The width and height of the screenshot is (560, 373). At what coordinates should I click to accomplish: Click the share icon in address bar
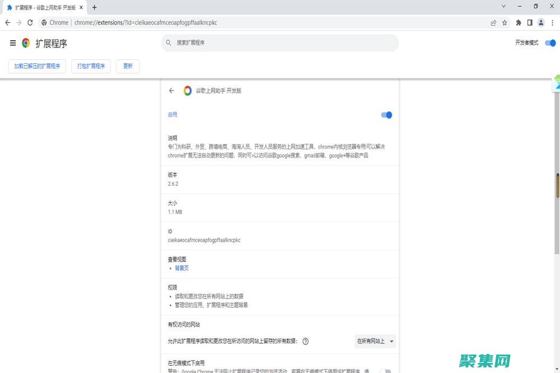tap(493, 22)
